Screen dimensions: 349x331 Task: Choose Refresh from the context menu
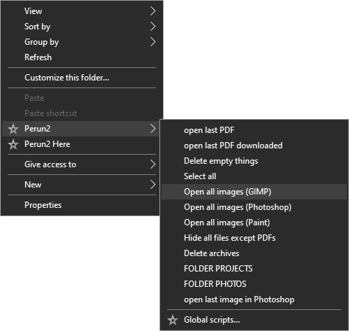pyautogui.click(x=80, y=57)
